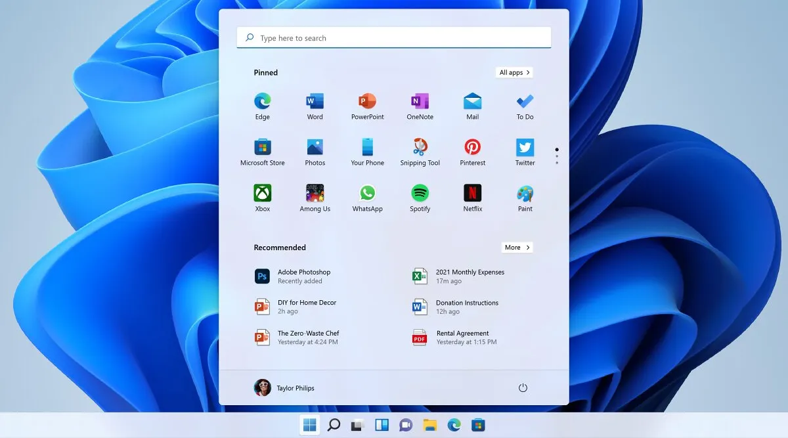Screen dimensions: 788x438
Task: Open Task View on the taskbar
Action: [357, 425]
